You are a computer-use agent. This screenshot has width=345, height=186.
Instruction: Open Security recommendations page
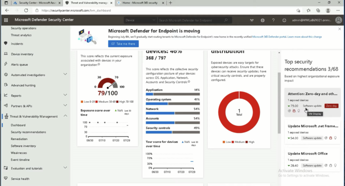pyautogui.click(x=28, y=132)
